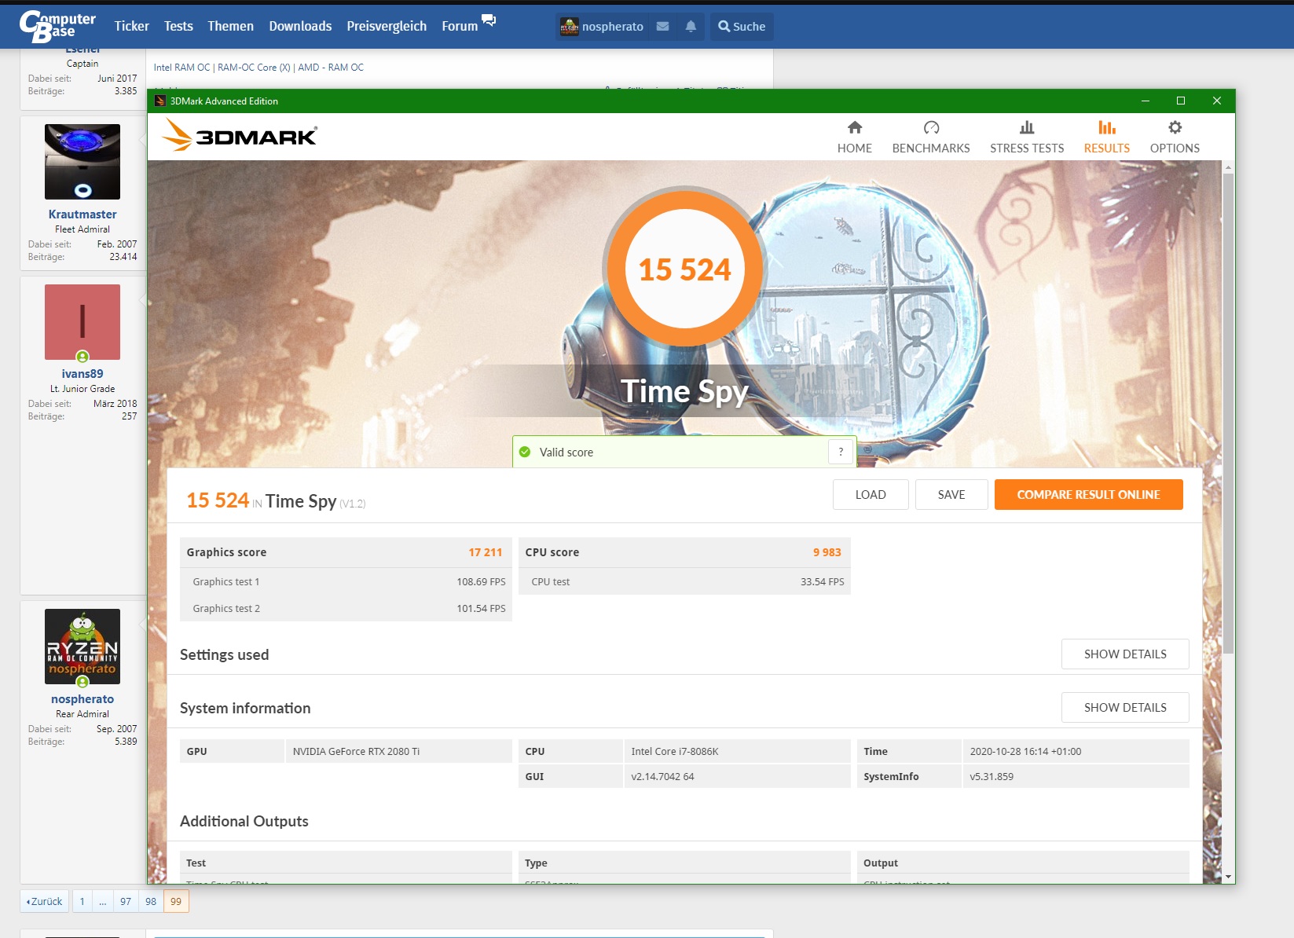Click ivans89's avatar
This screenshot has height=938, width=1294.
(x=82, y=322)
